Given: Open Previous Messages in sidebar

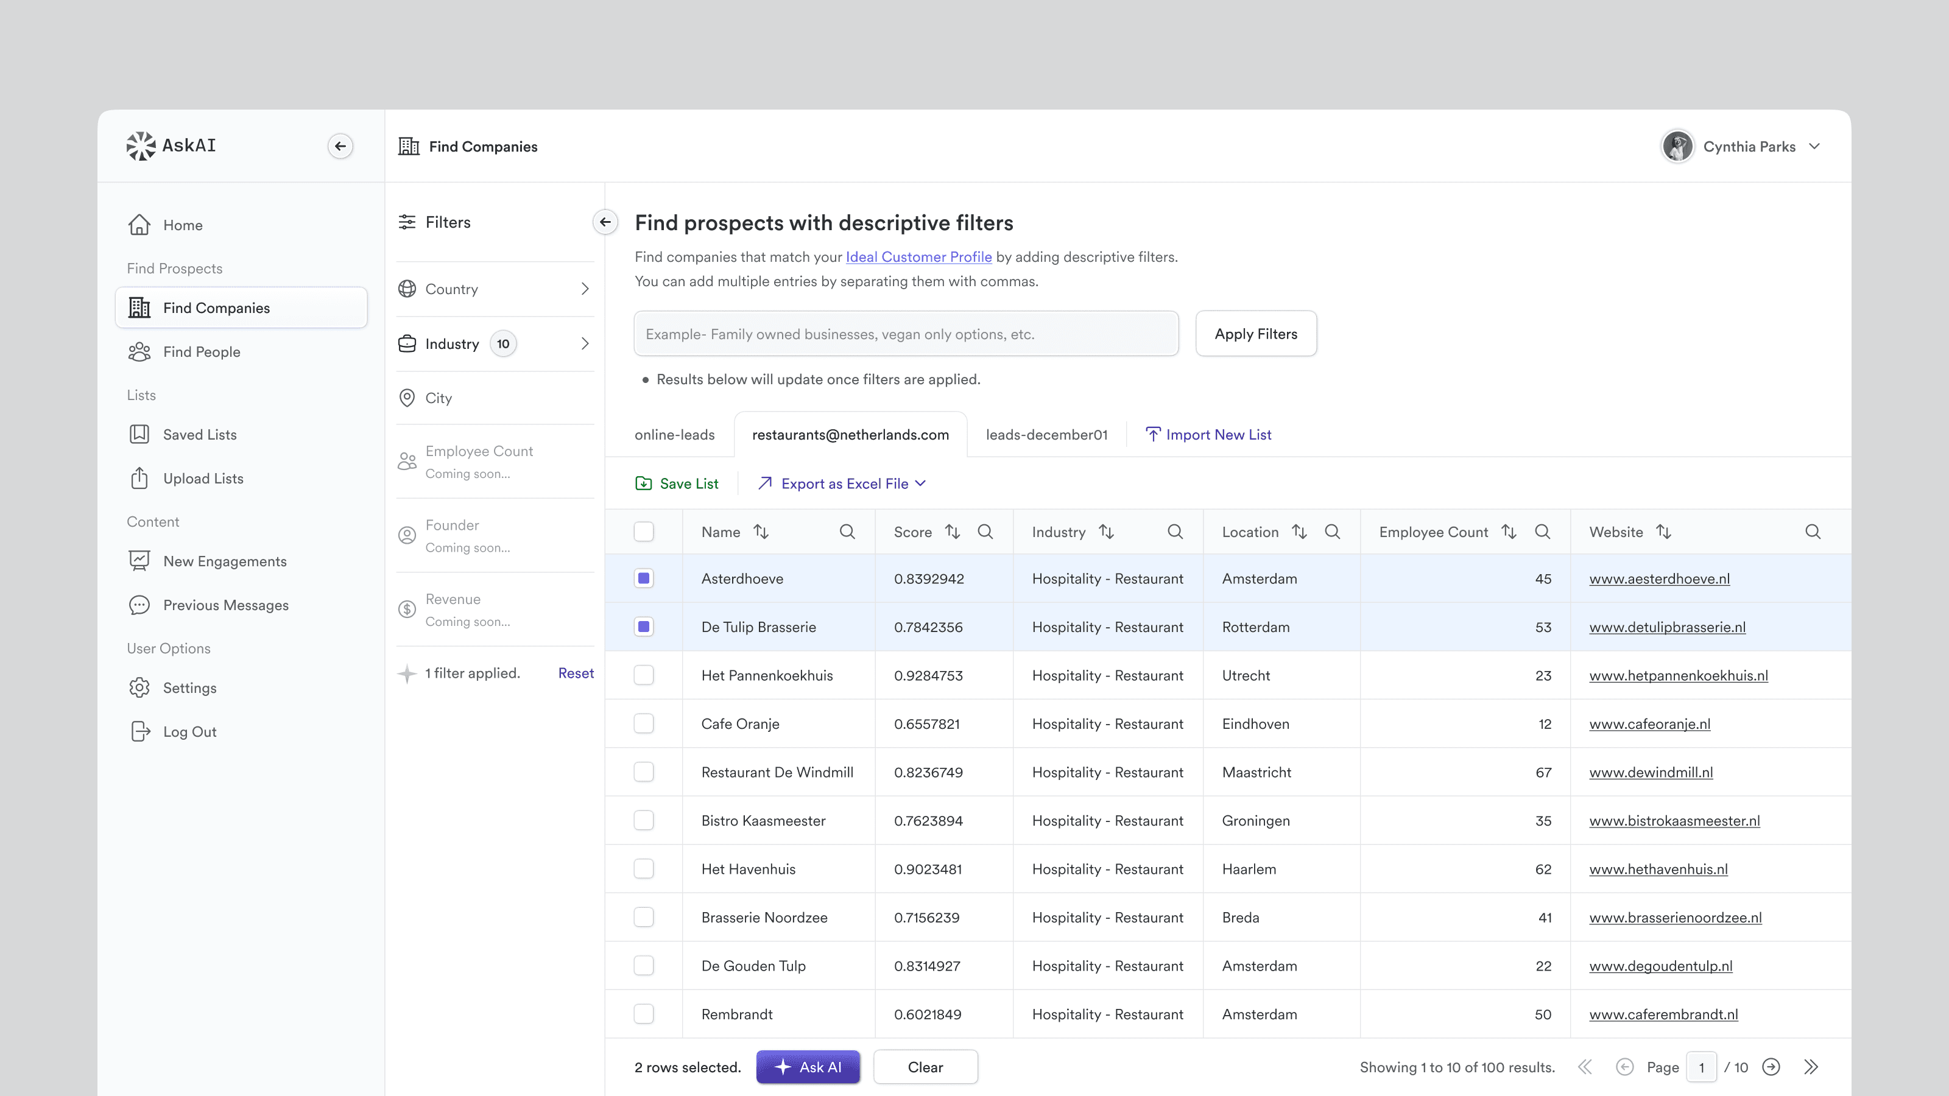Looking at the screenshot, I should pyautogui.click(x=225, y=605).
